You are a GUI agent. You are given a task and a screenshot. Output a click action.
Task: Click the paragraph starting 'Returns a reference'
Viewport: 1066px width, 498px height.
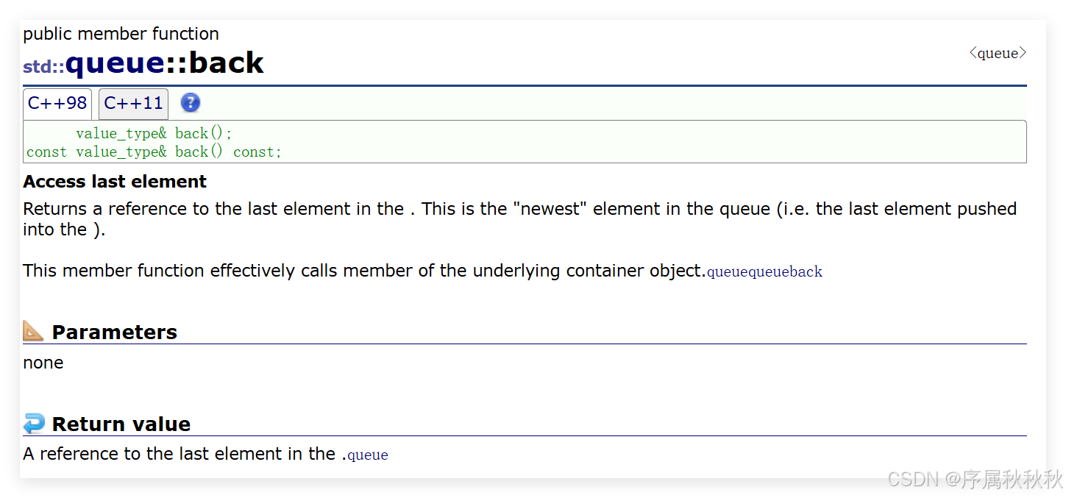[520, 219]
